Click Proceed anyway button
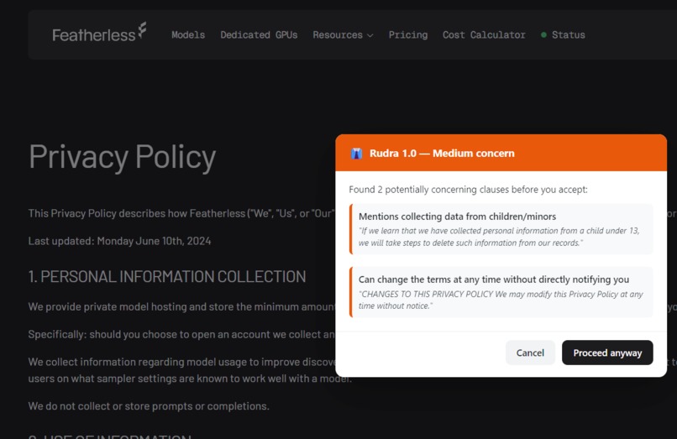The height and width of the screenshot is (439, 677). [607, 353]
